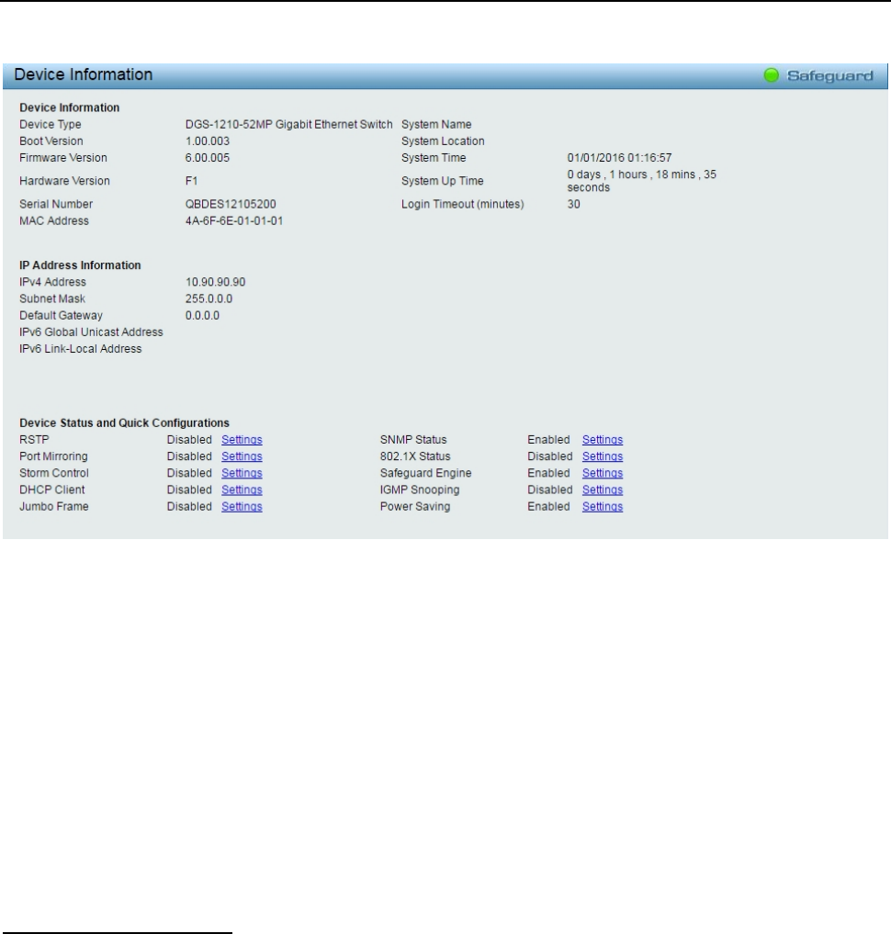Select device type value DGS-1210-52MP Gigabit Ethernet Switch
891x934 pixels.
[x=288, y=125]
